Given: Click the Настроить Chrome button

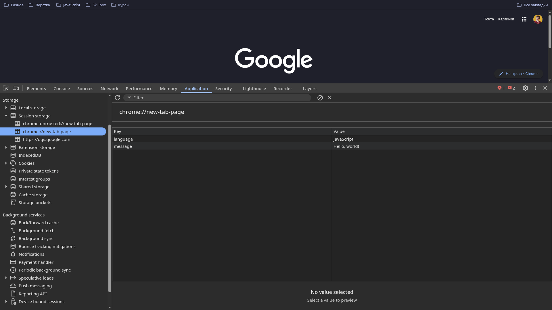Looking at the screenshot, I should click(519, 74).
